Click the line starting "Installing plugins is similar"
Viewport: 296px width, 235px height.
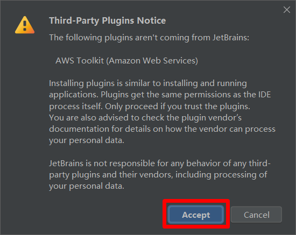click(x=148, y=83)
